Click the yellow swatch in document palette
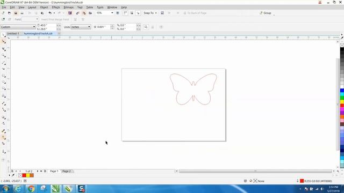The height and width of the screenshot is (193, 344). pos(28,175)
